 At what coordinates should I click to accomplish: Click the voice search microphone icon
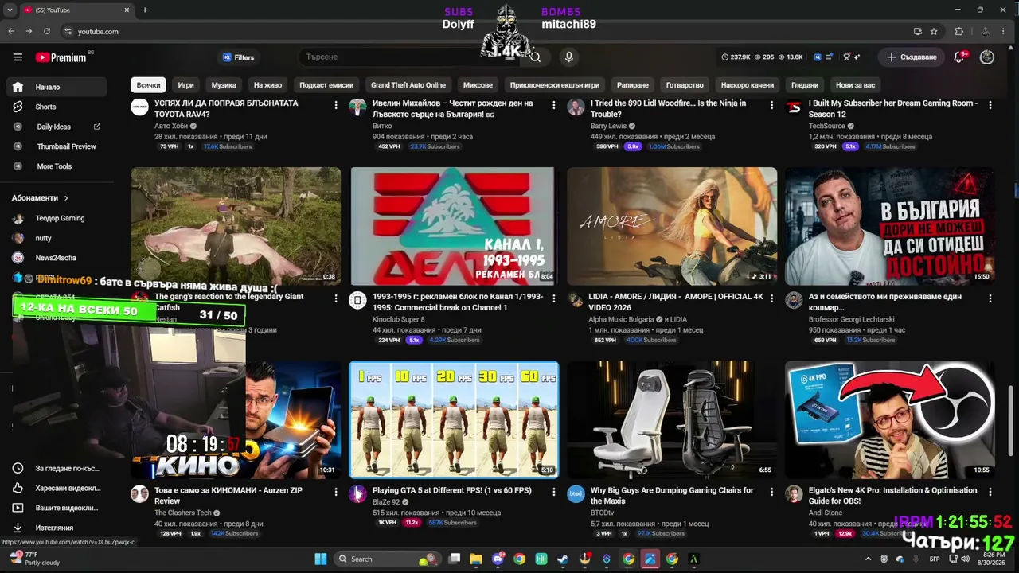pos(568,57)
